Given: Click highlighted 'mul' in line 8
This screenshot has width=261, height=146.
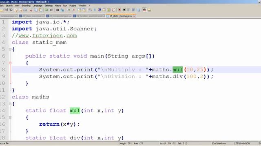Looking at the screenshot, I should [x=178, y=70].
